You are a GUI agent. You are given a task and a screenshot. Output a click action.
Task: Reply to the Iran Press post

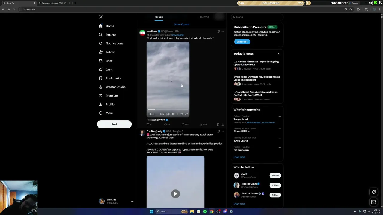[149, 125]
